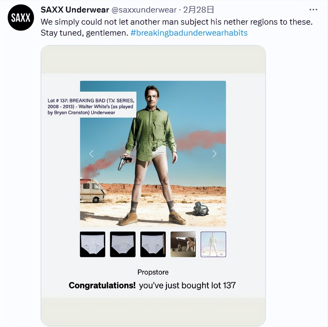Open the SAXX profile avatar

point(21,18)
